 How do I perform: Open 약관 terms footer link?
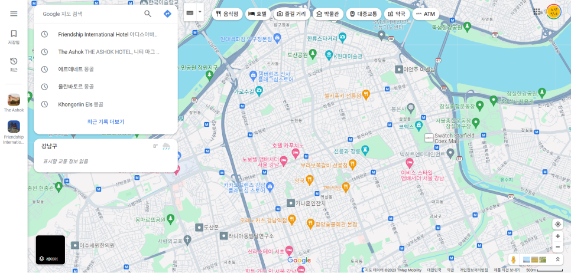450,270
